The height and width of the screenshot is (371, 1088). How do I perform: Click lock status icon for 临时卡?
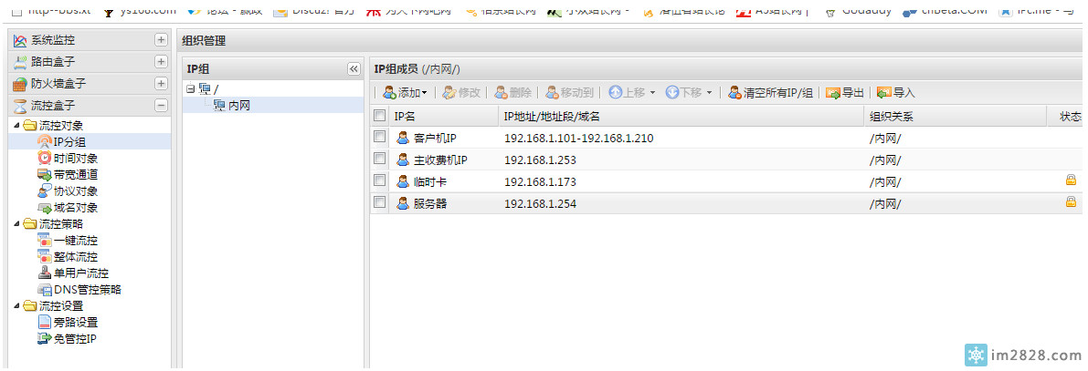(x=1071, y=180)
